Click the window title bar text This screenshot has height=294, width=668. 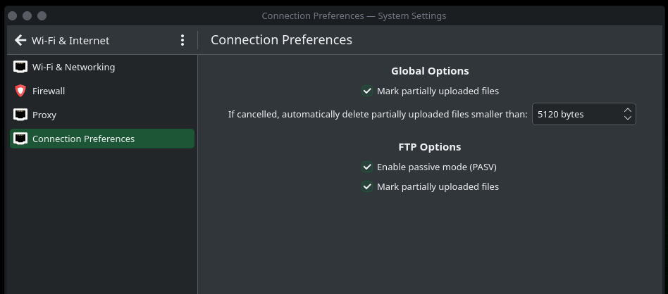click(x=354, y=15)
